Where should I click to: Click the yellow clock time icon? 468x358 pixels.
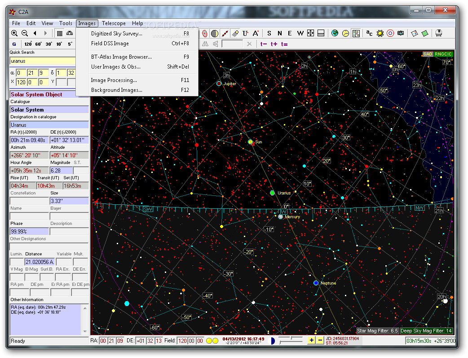(x=345, y=33)
